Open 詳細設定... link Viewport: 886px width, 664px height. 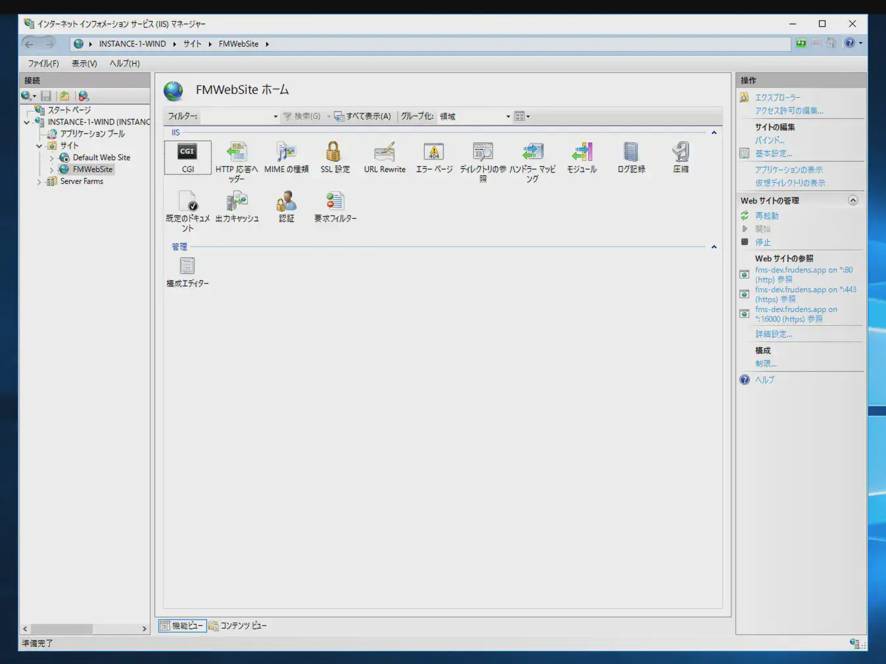coord(774,334)
